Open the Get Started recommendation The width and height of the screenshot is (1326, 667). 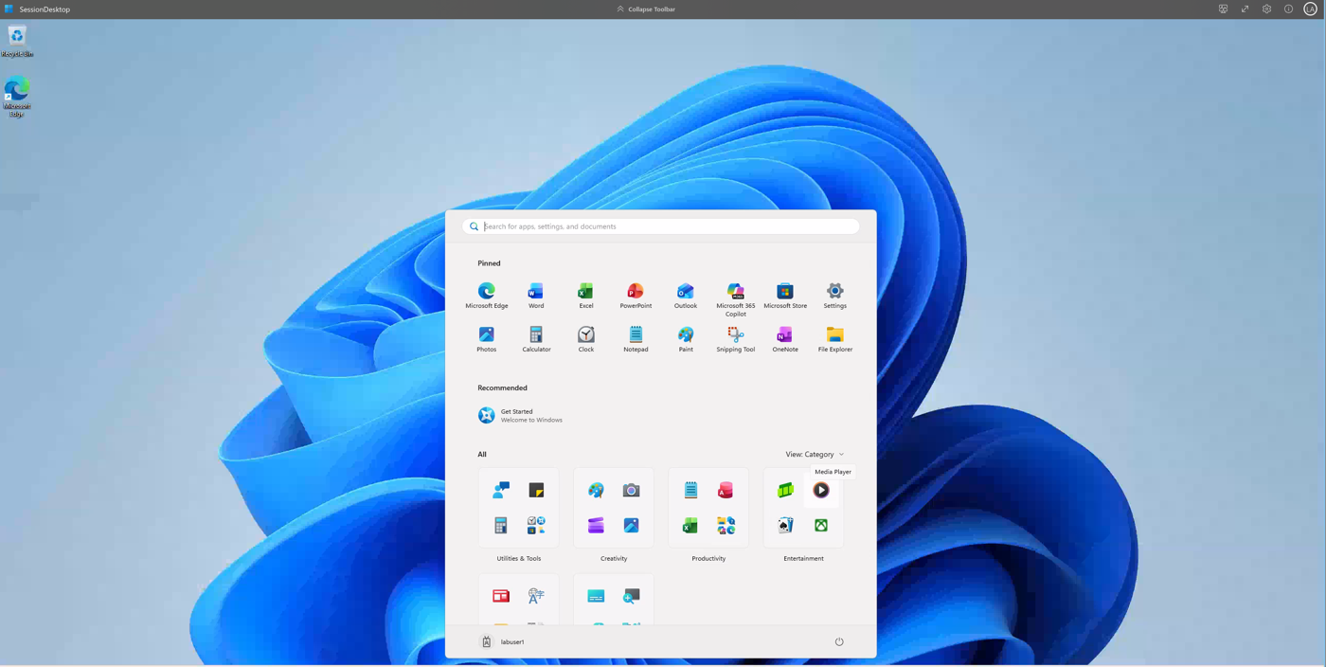(521, 416)
